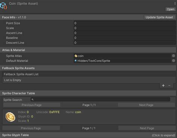Screen dimensions: 177x138
Task: Remove entry with the minus button
Action: [169, 86]
